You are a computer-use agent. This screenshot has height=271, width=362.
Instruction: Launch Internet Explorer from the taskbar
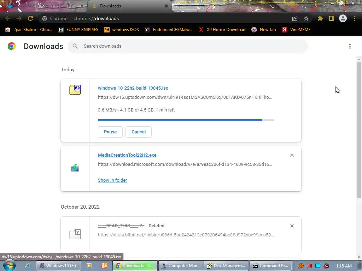pos(28,266)
